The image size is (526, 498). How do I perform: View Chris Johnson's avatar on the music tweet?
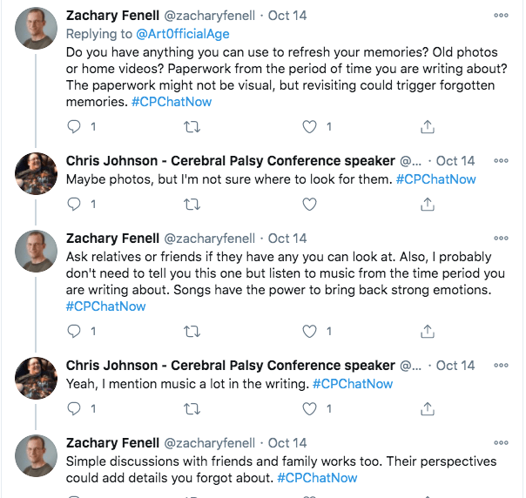coord(37,378)
